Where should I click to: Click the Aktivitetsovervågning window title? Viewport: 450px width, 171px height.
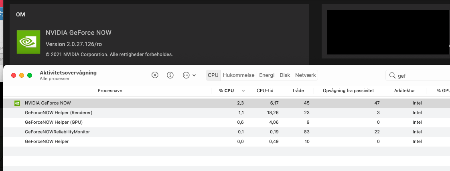point(68,73)
